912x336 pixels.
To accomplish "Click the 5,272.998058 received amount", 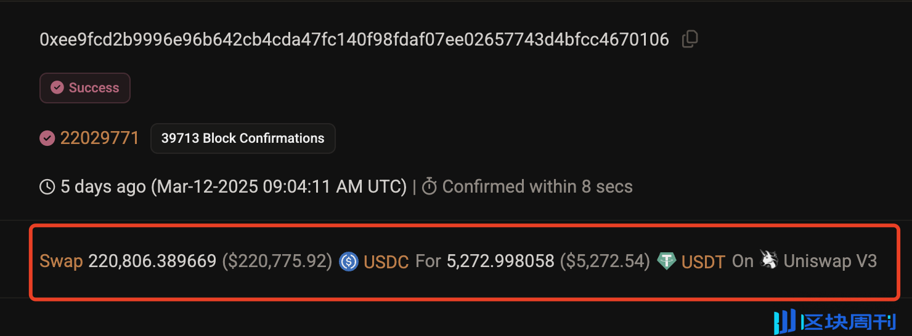I will [500, 262].
